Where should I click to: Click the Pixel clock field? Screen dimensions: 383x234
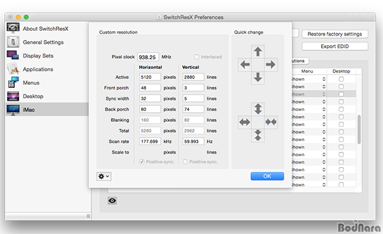148,57
